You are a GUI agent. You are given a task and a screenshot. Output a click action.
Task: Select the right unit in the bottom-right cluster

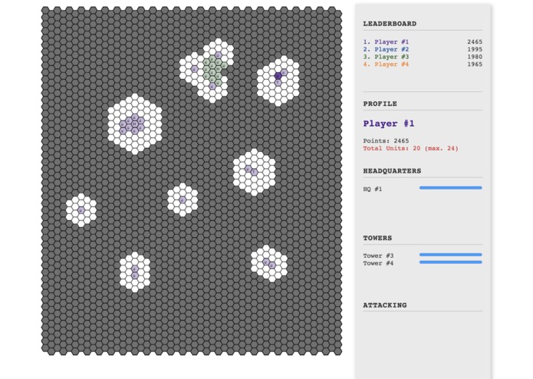pos(272,265)
